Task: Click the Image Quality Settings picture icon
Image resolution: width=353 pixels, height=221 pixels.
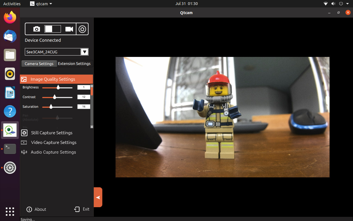Action: pos(24,79)
